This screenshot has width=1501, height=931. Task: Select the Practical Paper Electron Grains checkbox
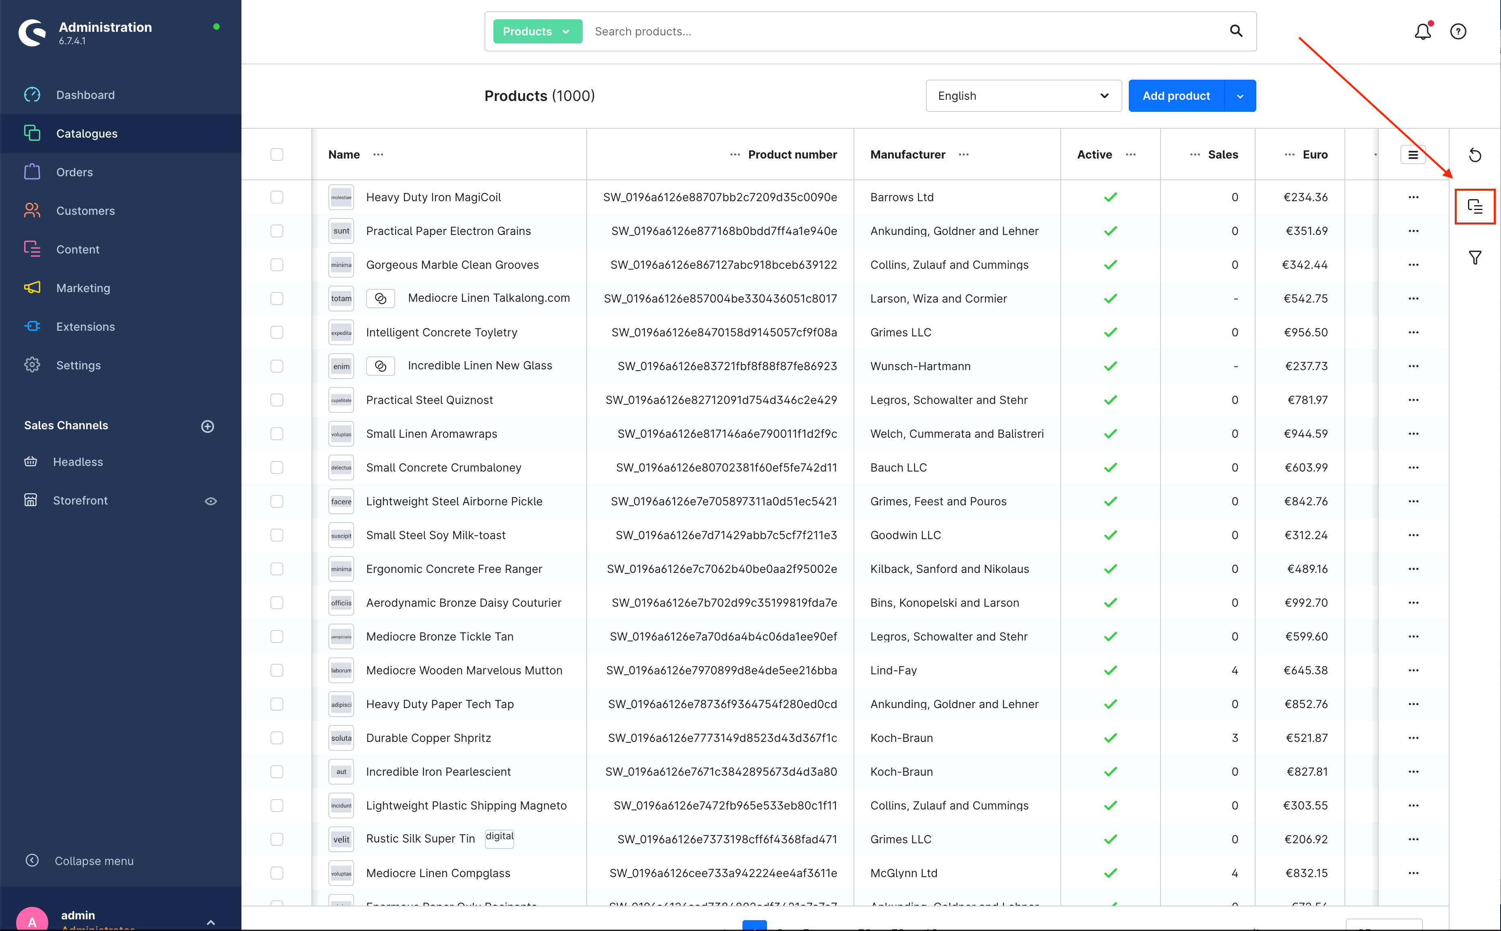click(x=277, y=231)
